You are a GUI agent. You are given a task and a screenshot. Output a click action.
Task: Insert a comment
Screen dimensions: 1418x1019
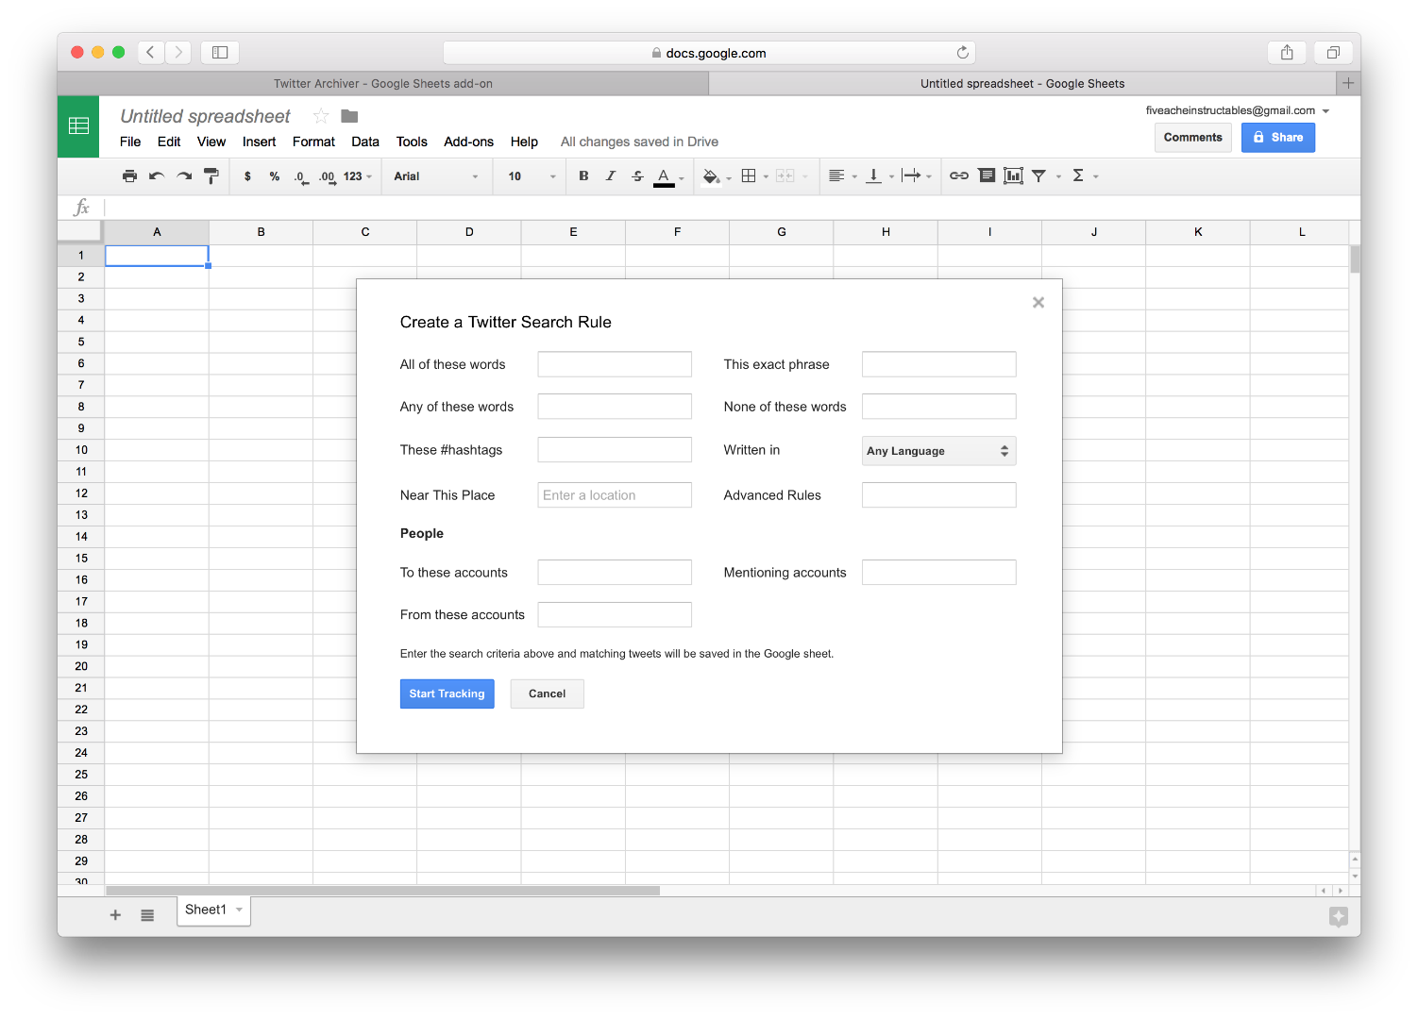tap(987, 175)
